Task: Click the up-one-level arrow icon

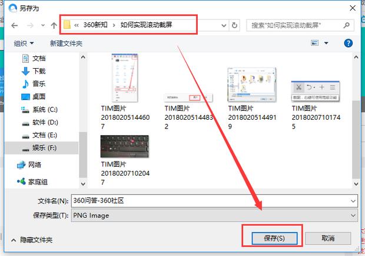Action: (x=54, y=26)
